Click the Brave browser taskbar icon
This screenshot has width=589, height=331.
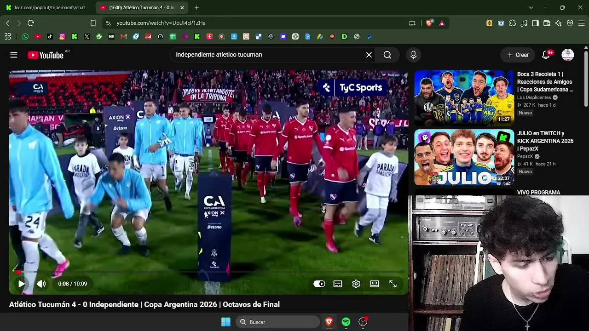pos(329,322)
